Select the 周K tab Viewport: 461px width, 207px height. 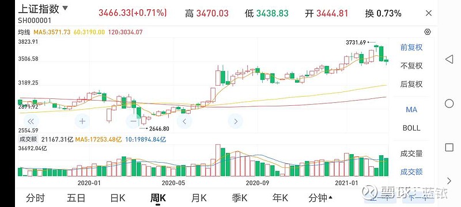pyautogui.click(x=158, y=198)
